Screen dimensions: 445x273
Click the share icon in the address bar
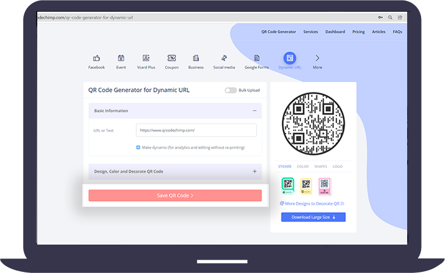coord(400,17)
